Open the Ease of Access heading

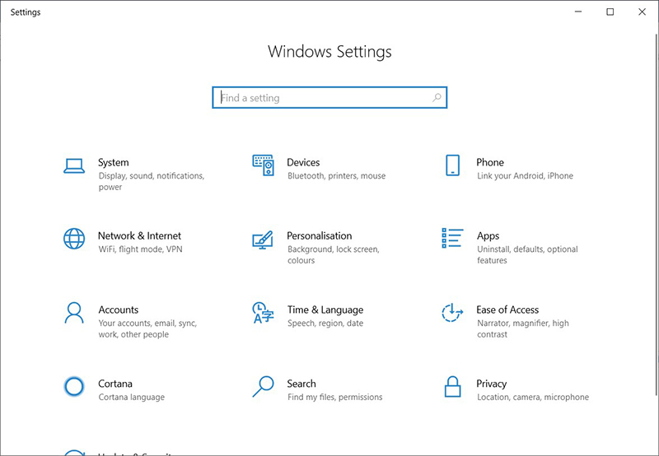coord(507,309)
